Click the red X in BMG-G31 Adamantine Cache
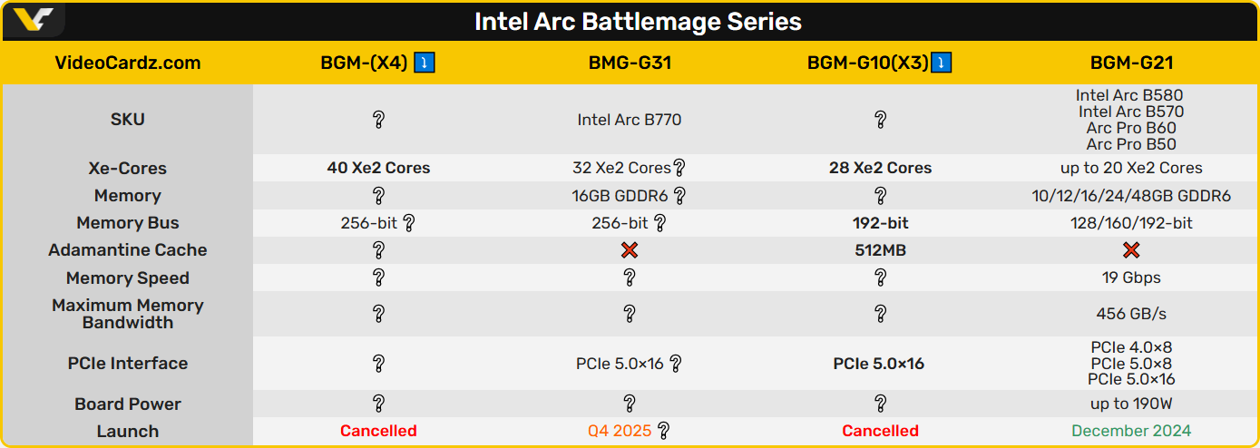 click(x=630, y=250)
